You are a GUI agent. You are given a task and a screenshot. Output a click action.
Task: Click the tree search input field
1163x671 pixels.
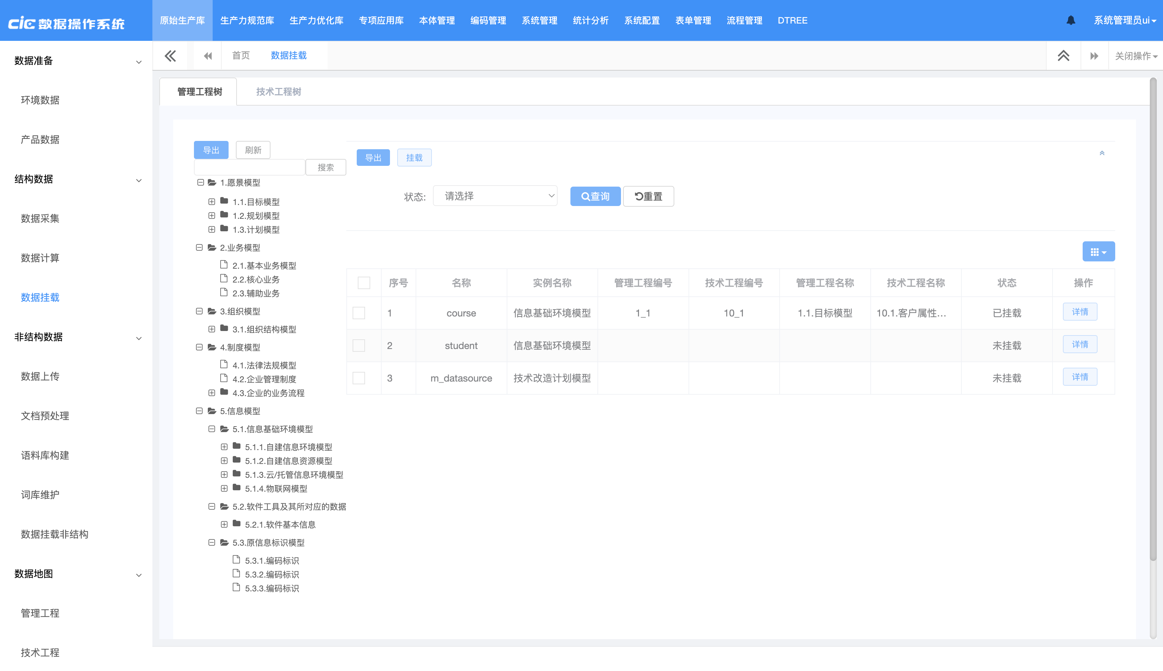coord(249,167)
